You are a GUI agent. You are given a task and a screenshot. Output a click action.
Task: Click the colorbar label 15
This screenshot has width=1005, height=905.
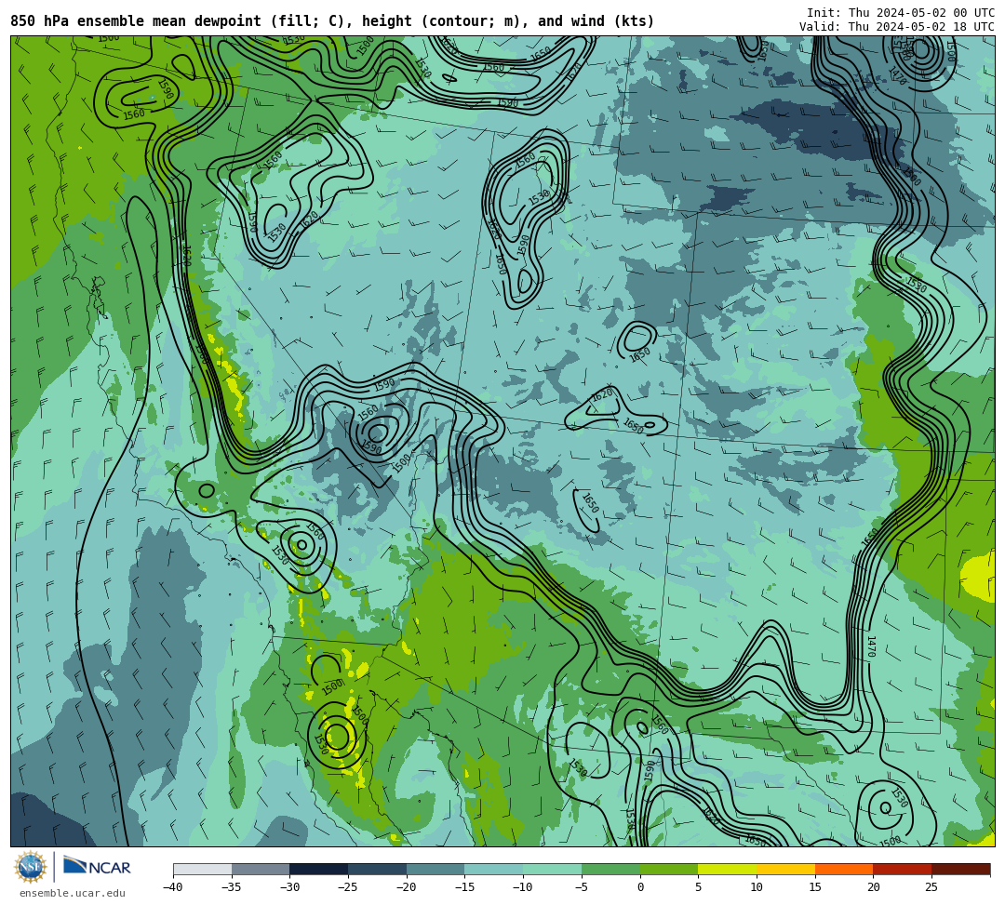pos(814,887)
